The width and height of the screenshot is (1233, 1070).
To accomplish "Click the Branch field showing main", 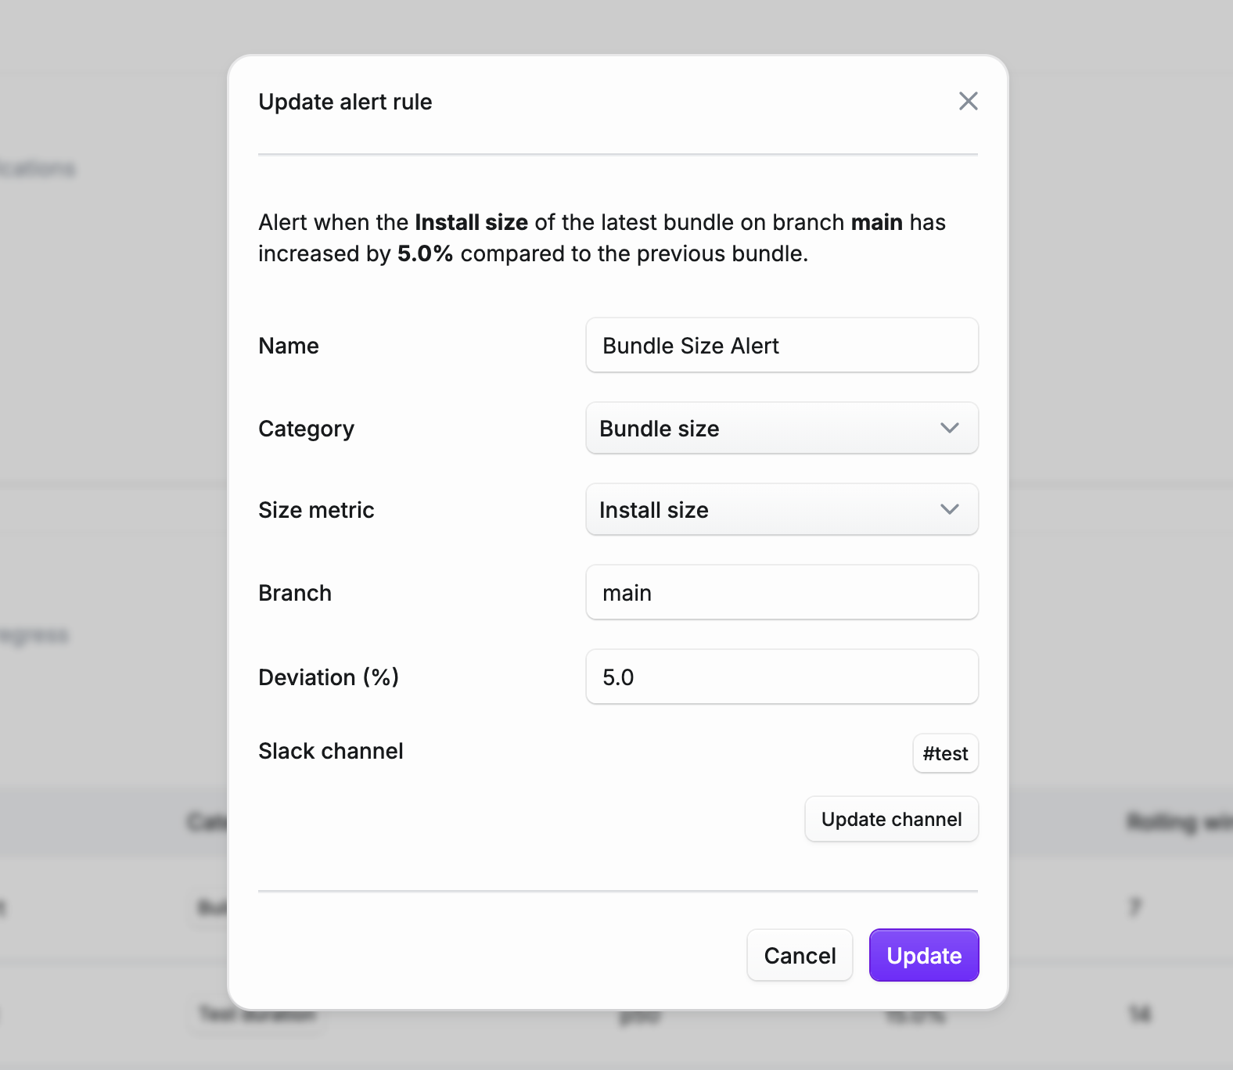I will (781, 592).
